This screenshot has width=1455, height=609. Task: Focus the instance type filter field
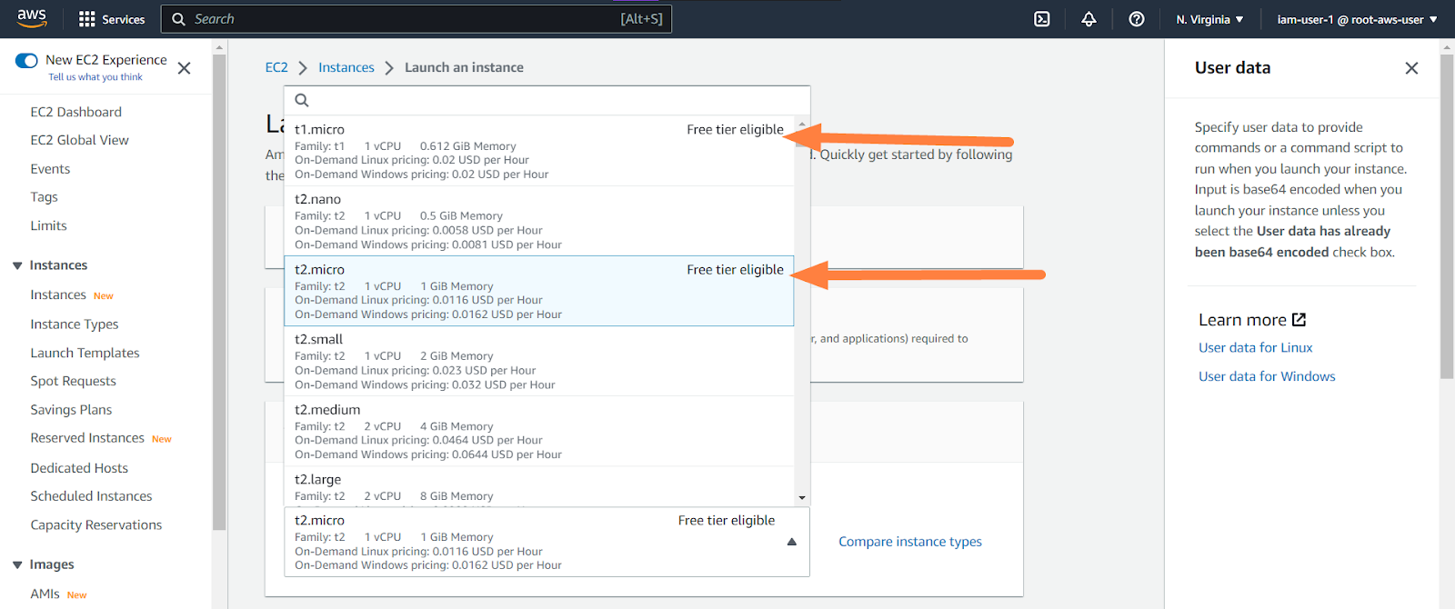(547, 100)
